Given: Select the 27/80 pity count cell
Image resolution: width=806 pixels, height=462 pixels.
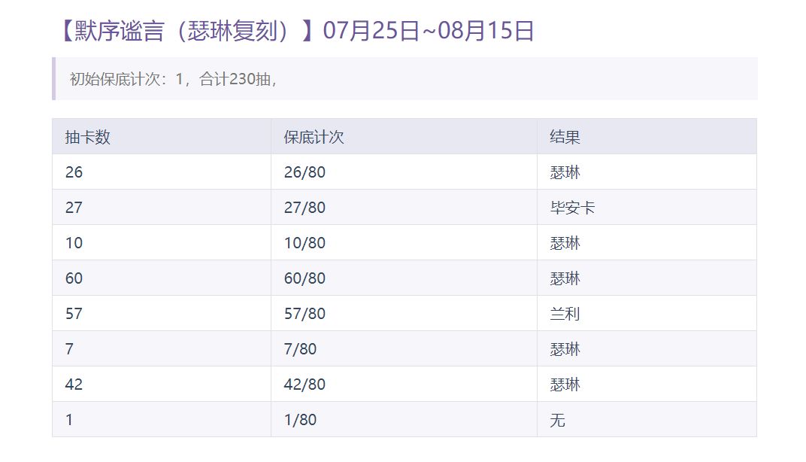Looking at the screenshot, I should (404, 208).
